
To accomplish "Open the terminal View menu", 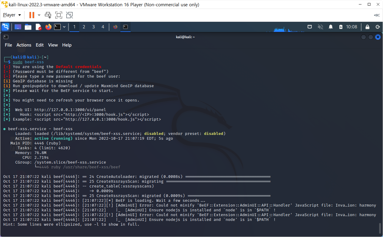I will click(x=53, y=45).
